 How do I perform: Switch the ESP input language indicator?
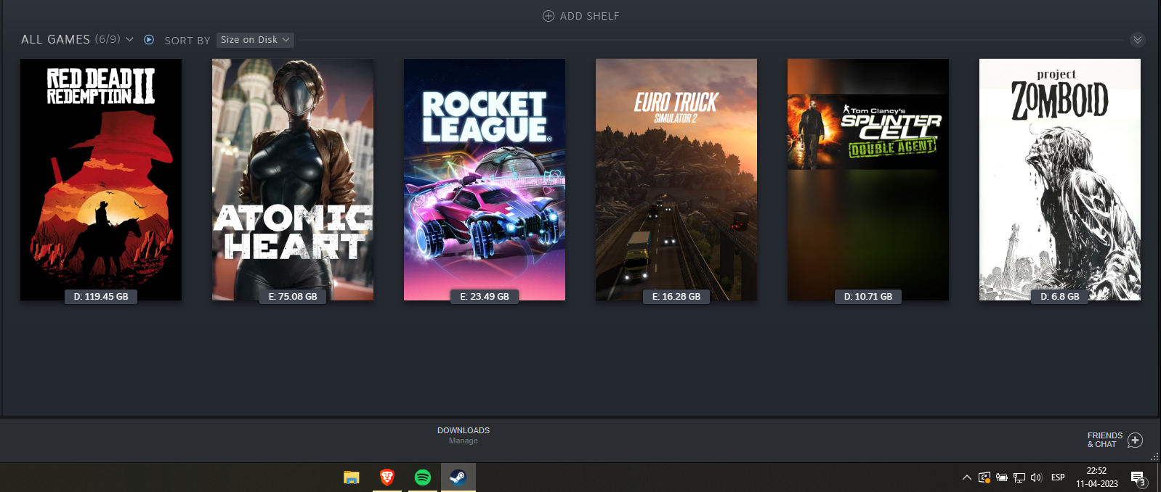pos(1058,477)
